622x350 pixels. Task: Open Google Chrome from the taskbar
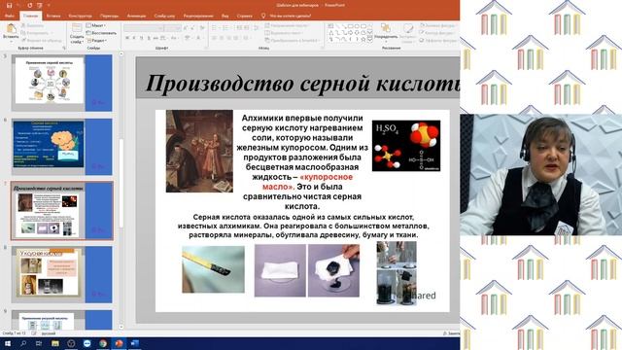tap(103, 343)
